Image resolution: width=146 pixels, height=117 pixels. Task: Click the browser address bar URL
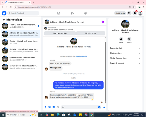pos(34,7)
